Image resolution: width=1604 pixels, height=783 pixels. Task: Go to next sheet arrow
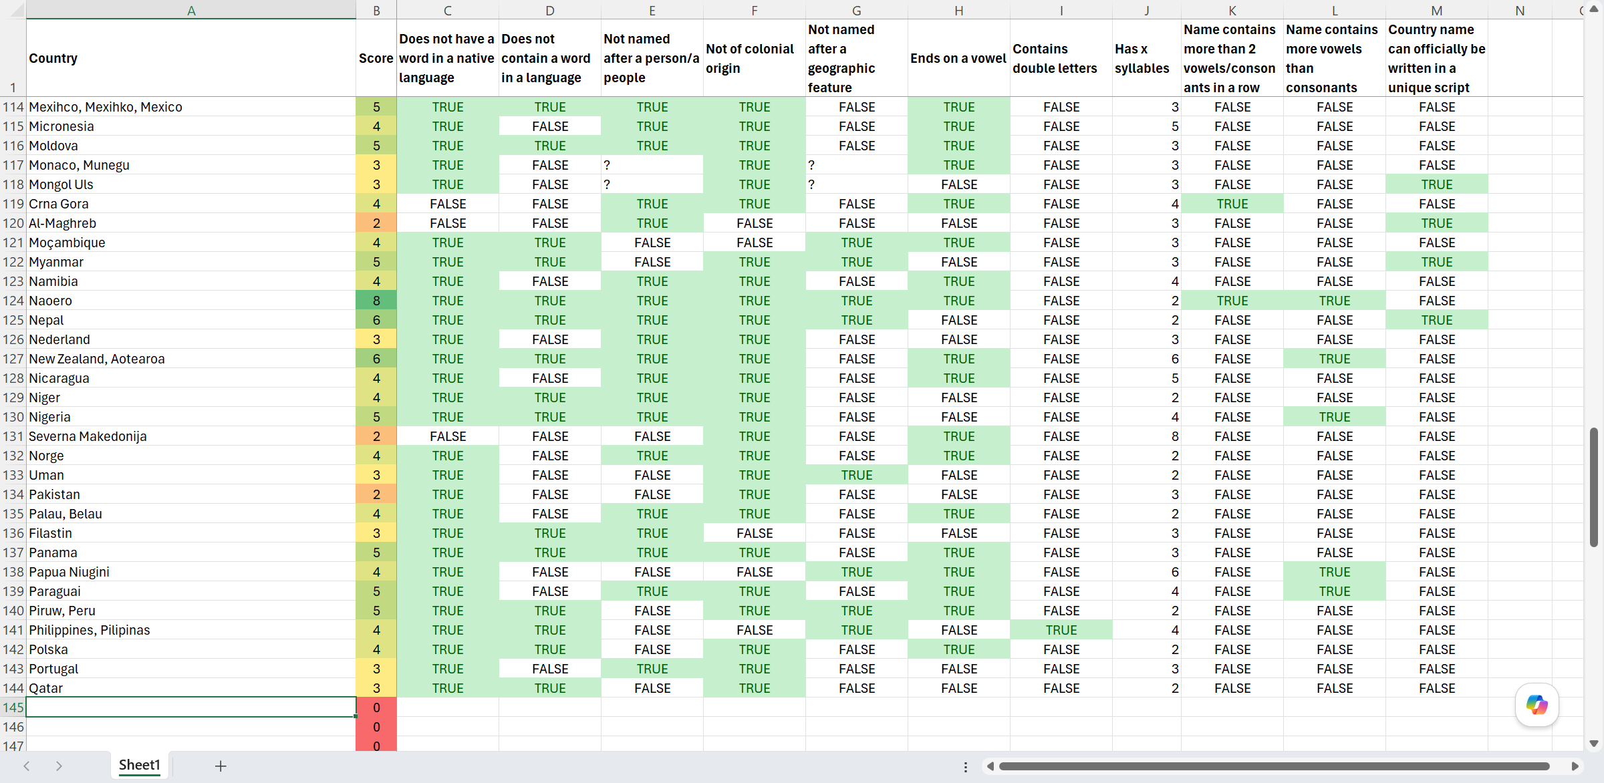[x=59, y=766]
